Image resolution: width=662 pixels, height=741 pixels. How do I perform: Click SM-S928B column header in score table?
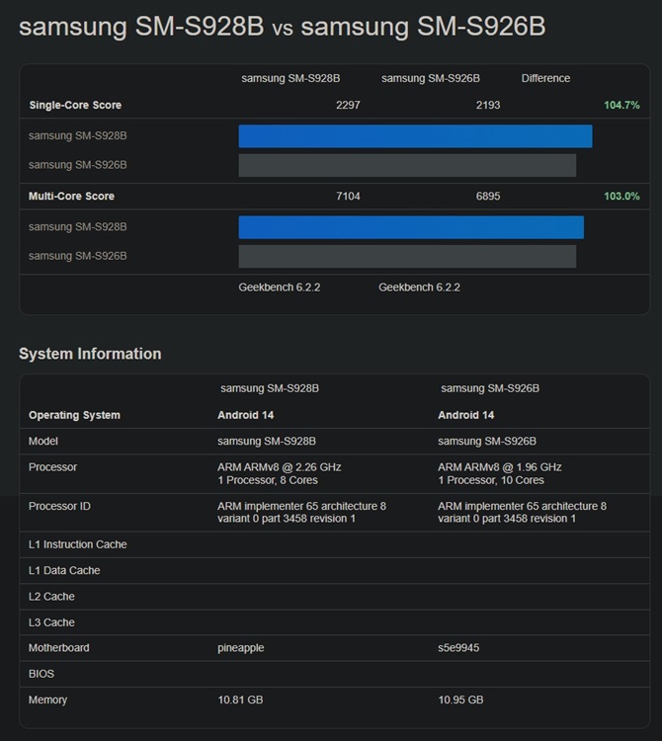(290, 78)
